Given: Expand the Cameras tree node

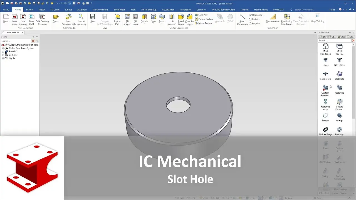Looking at the screenshot, I should click(x=3, y=55).
